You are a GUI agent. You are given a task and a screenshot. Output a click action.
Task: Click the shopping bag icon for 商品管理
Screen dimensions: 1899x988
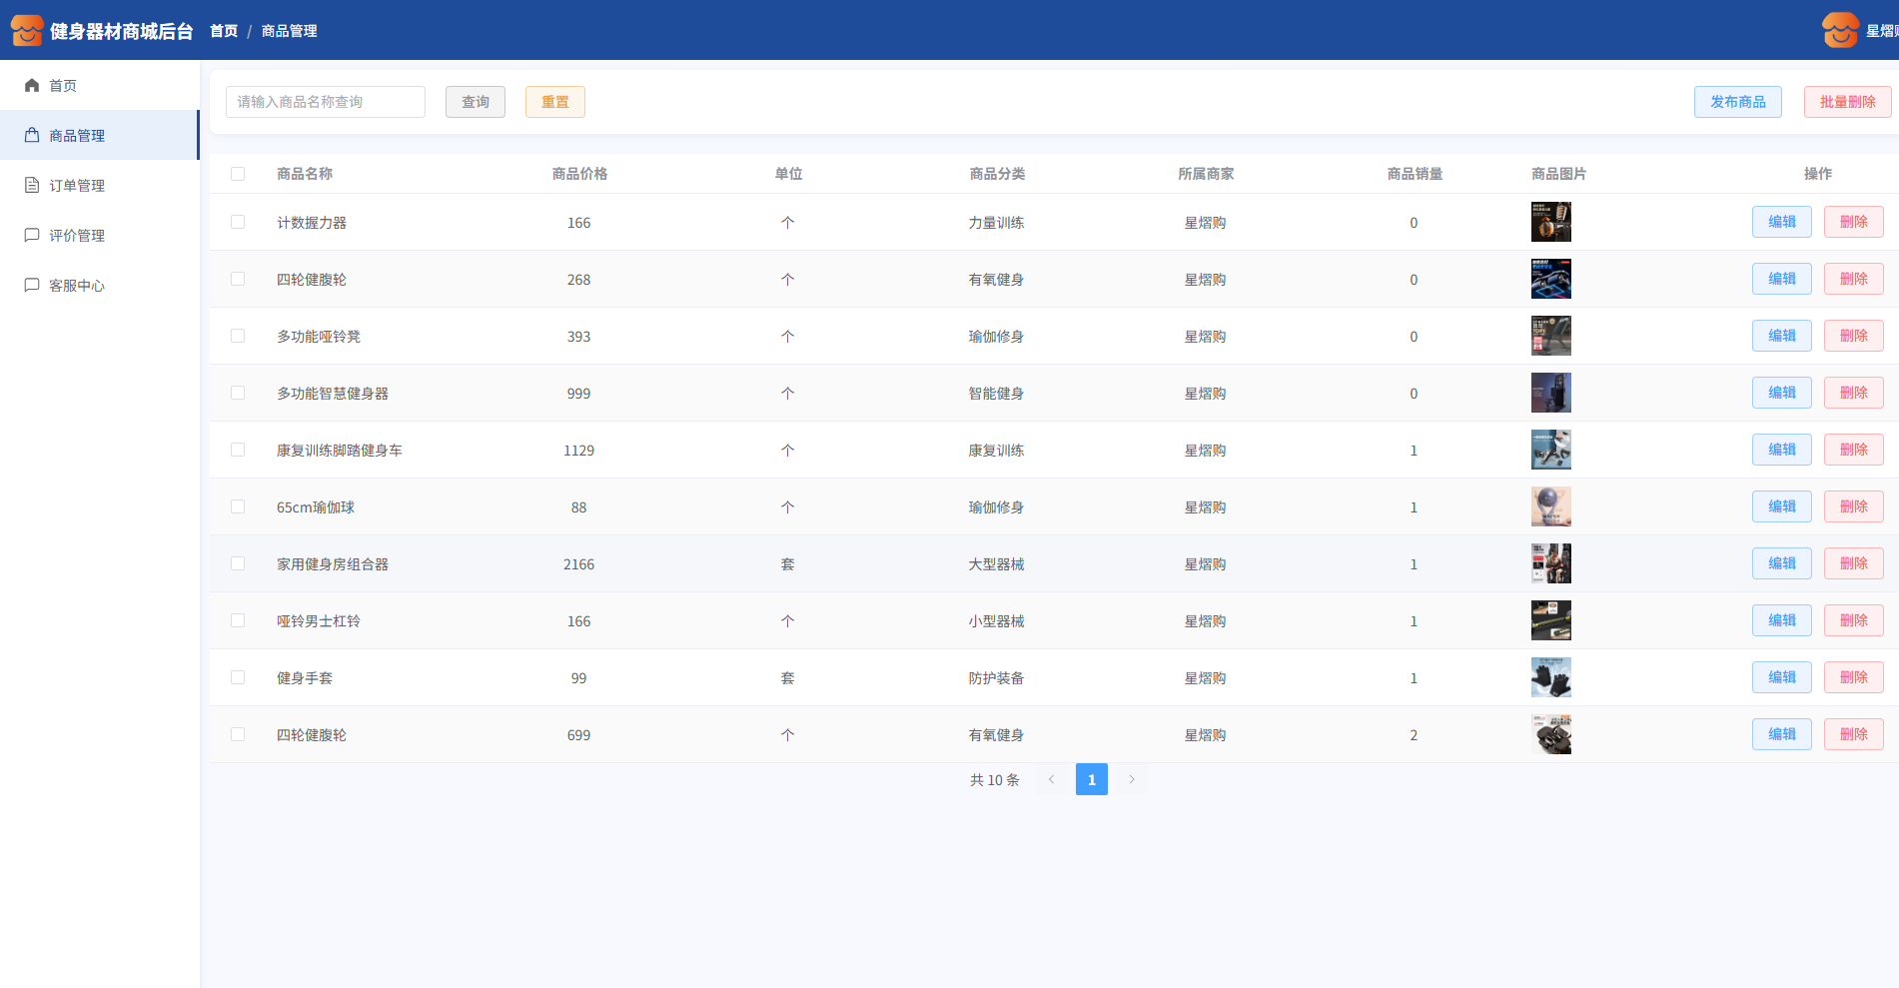coord(32,136)
